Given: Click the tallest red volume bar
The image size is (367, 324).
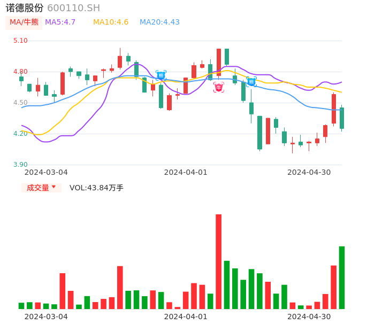Looking at the screenshot, I should (219, 261).
